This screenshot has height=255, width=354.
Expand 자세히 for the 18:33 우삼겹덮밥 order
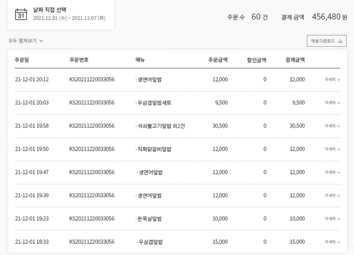(332, 242)
